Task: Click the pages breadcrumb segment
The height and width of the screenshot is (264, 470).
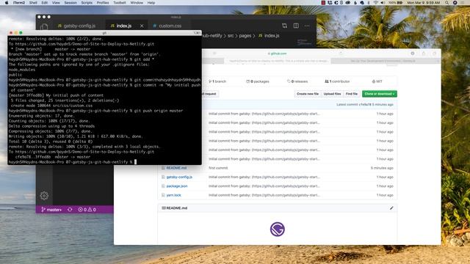Action: (x=245, y=36)
